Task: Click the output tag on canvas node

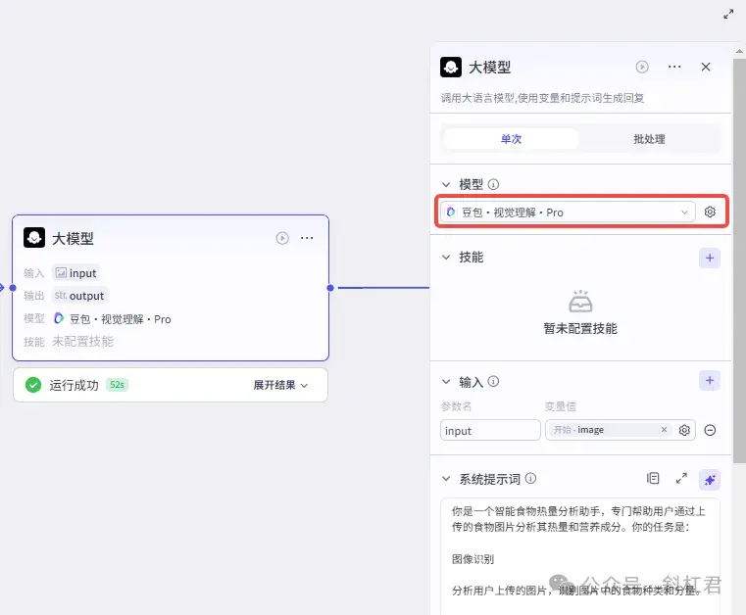Action: point(79,296)
